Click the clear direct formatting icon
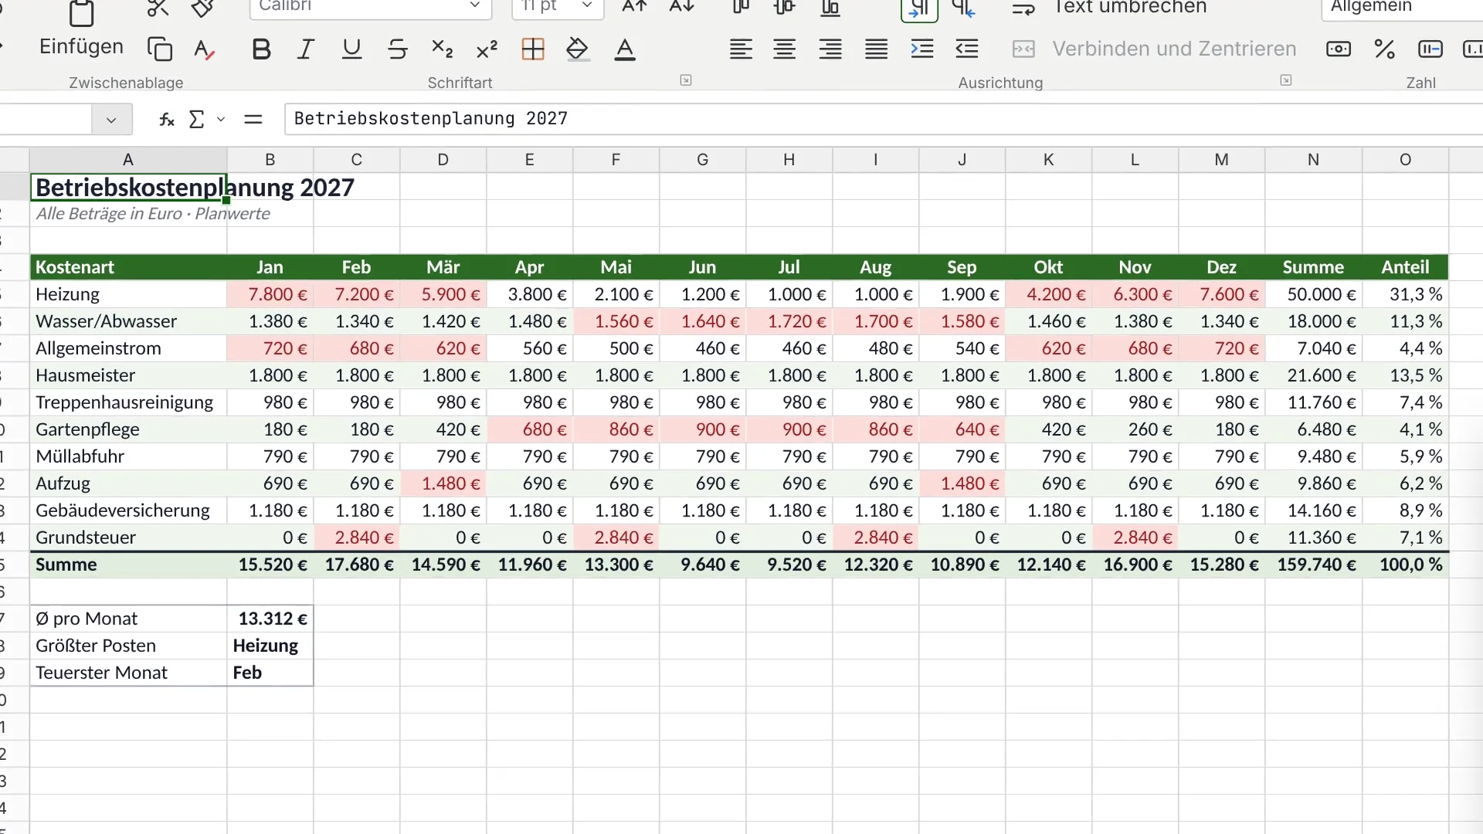Viewport: 1483px width, 834px height. (204, 49)
